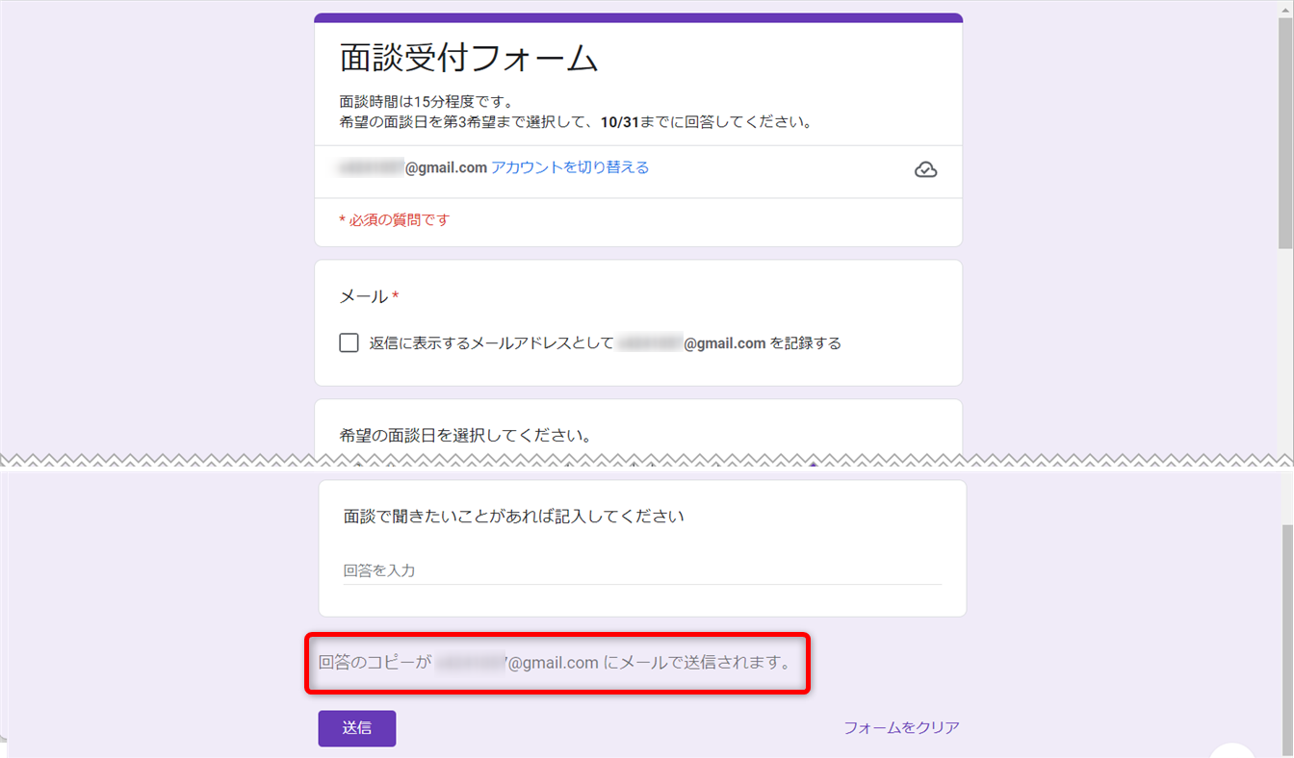Check the record email address checkbox
The image size is (1294, 758).
[x=349, y=343]
